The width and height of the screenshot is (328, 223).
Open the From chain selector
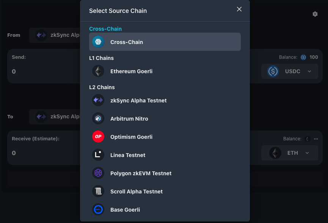(x=55, y=35)
